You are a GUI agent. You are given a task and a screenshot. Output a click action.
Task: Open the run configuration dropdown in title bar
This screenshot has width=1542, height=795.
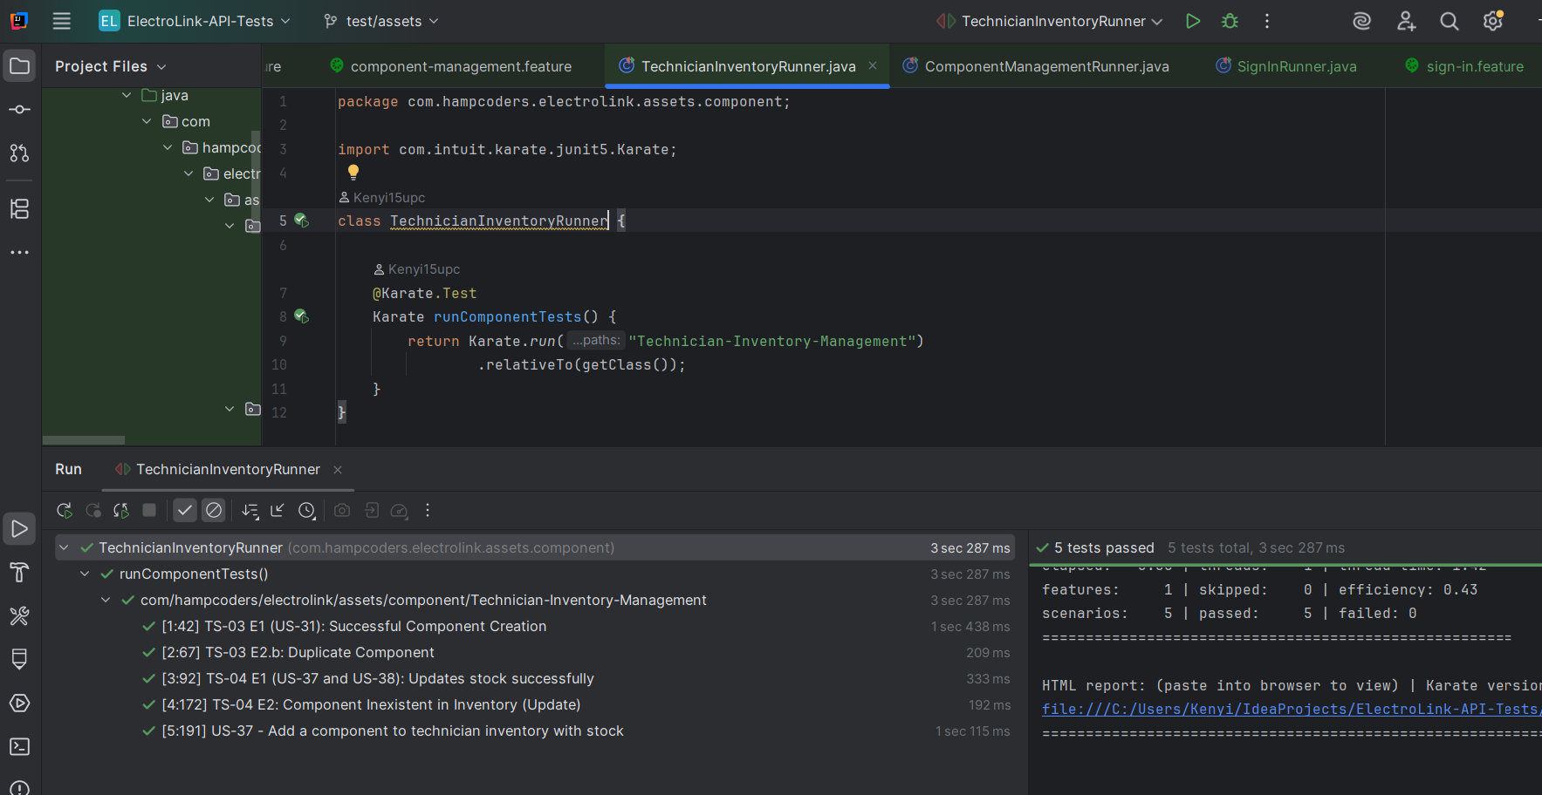click(1050, 21)
